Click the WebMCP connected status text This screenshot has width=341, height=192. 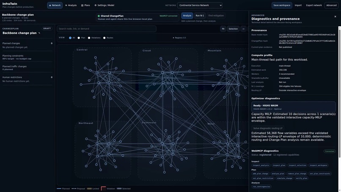pos(168,16)
